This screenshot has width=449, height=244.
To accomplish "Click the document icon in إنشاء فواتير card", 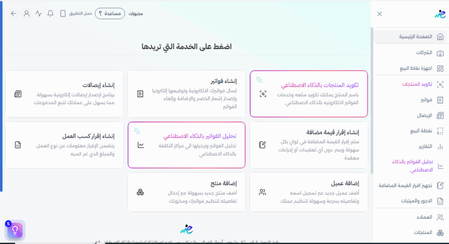I will [140, 94].
